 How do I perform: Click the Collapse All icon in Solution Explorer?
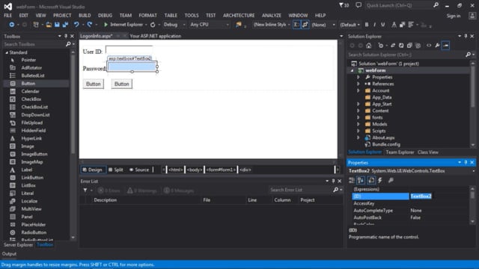point(409,46)
